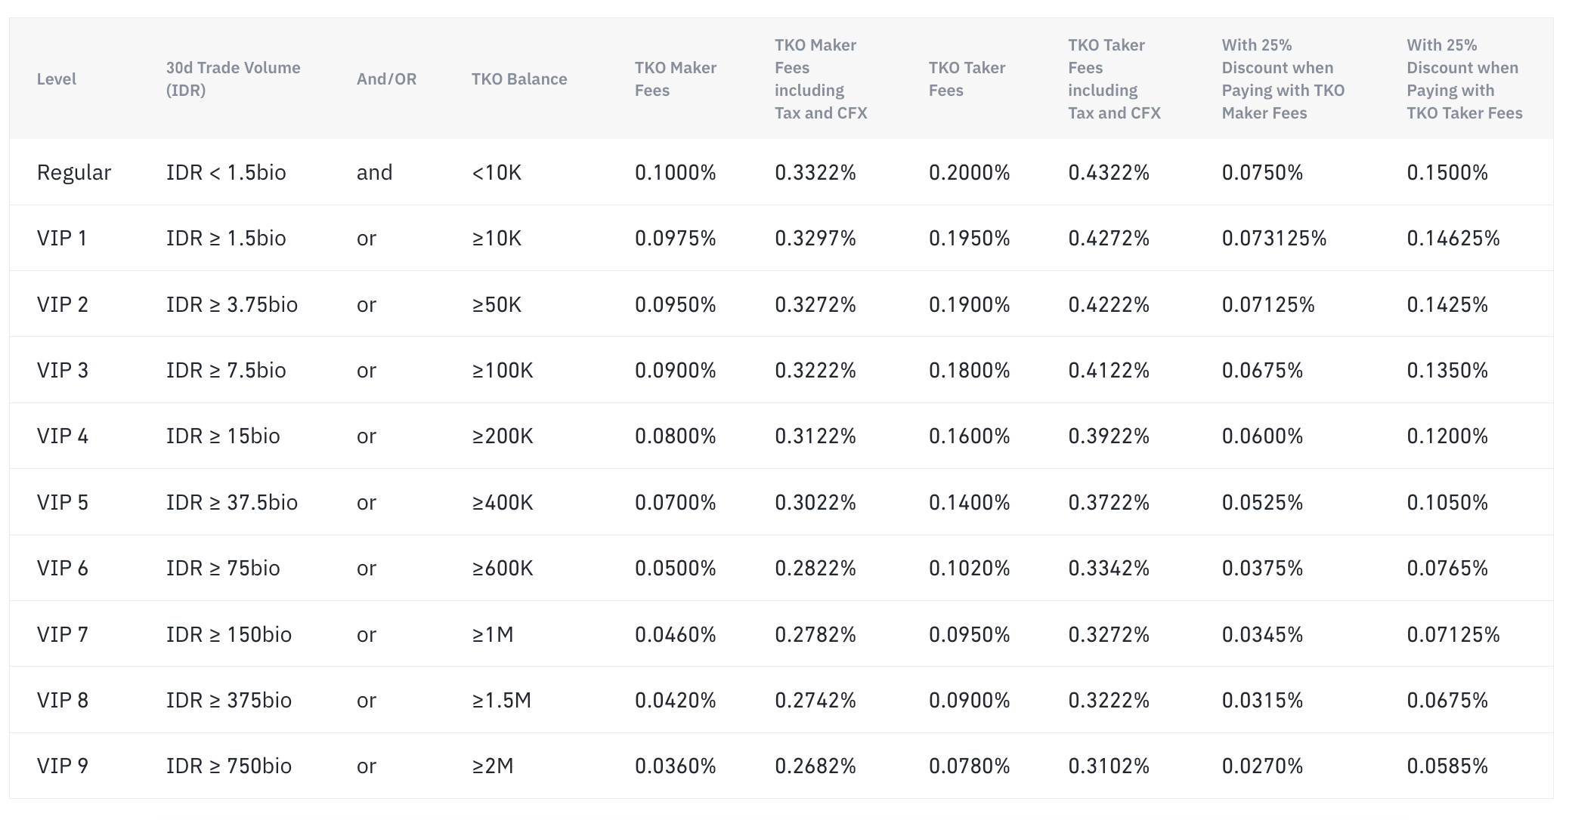
Task: Click the IDR ≥ 750bio volume cell
Action: (x=229, y=766)
